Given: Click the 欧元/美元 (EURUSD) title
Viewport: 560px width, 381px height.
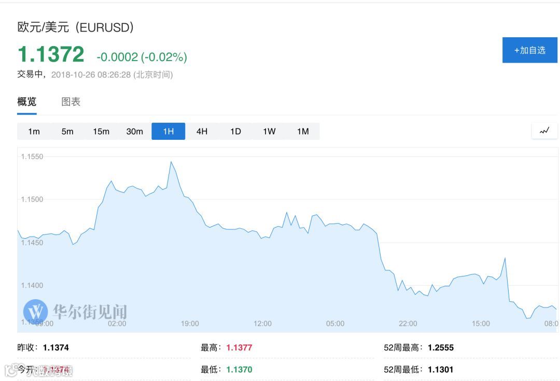Looking at the screenshot, I should 76,27.
